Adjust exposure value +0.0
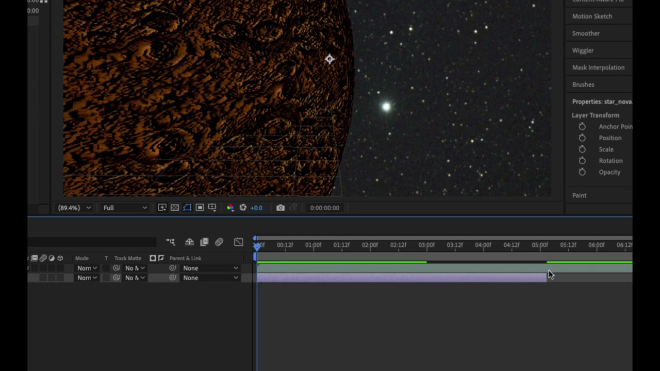This screenshot has width=660, height=371. click(256, 208)
